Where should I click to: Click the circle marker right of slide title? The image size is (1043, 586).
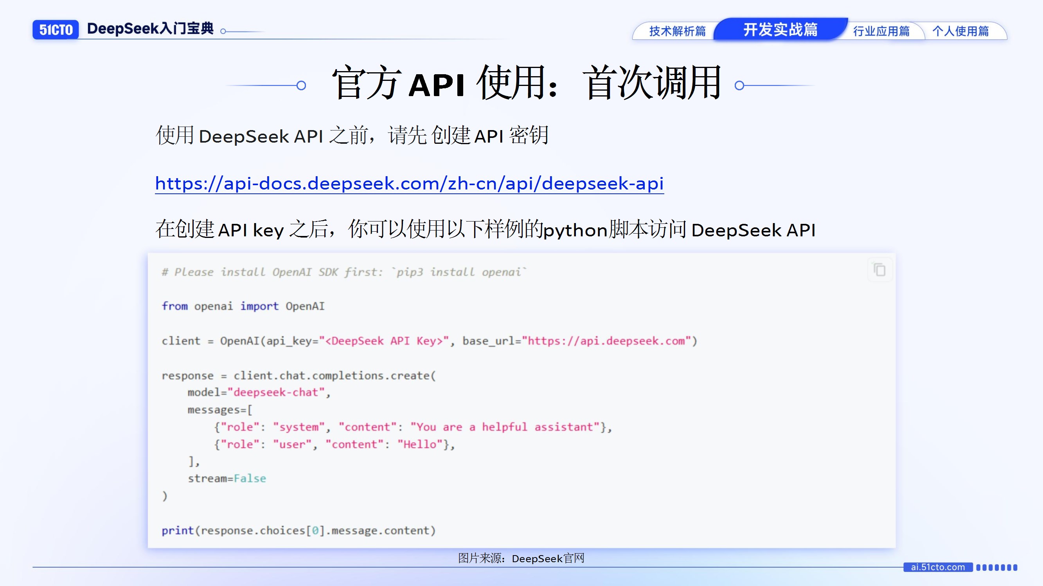739,85
